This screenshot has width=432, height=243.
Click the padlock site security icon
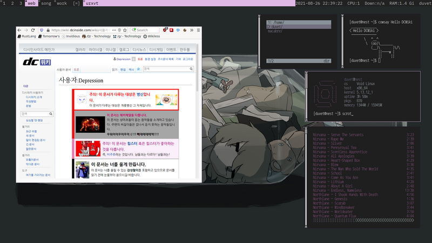click(48, 30)
